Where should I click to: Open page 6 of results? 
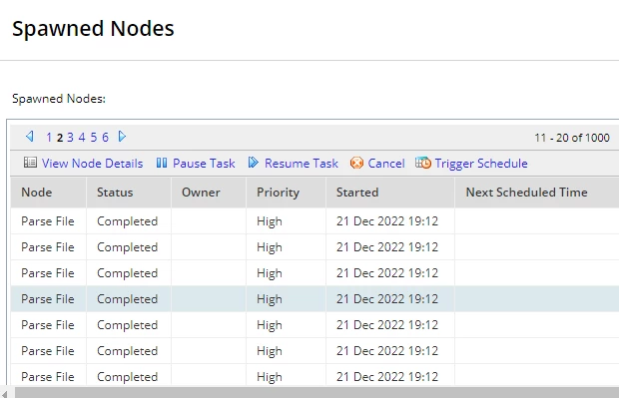(x=105, y=138)
